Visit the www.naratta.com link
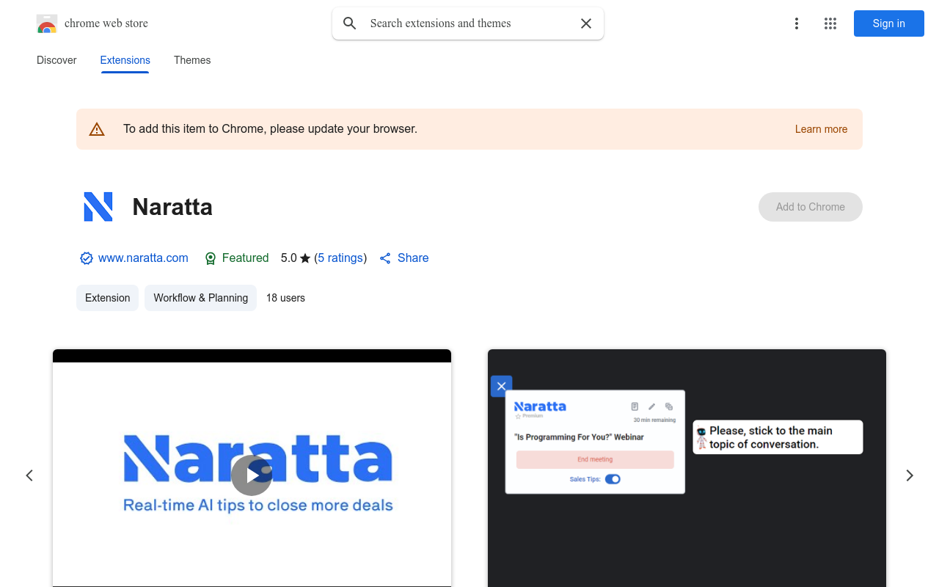The width and height of the screenshot is (939, 587). [143, 258]
